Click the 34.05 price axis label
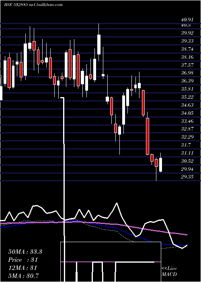The width and height of the screenshot is (201, 282). point(187,113)
